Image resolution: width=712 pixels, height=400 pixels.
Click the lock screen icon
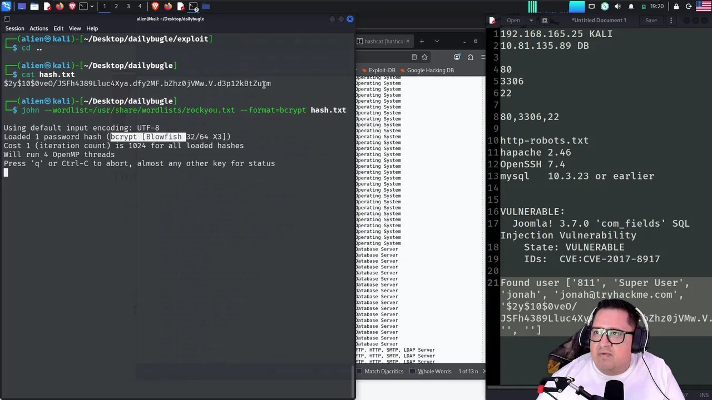[x=676, y=7]
